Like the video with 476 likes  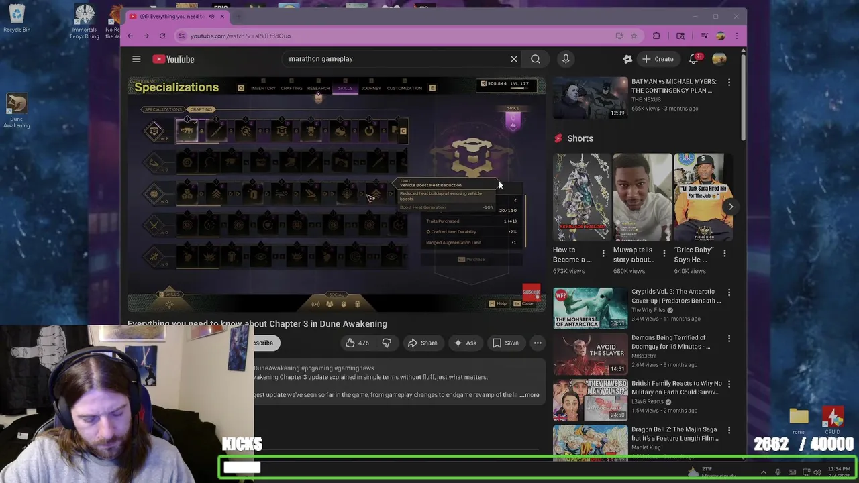click(356, 343)
